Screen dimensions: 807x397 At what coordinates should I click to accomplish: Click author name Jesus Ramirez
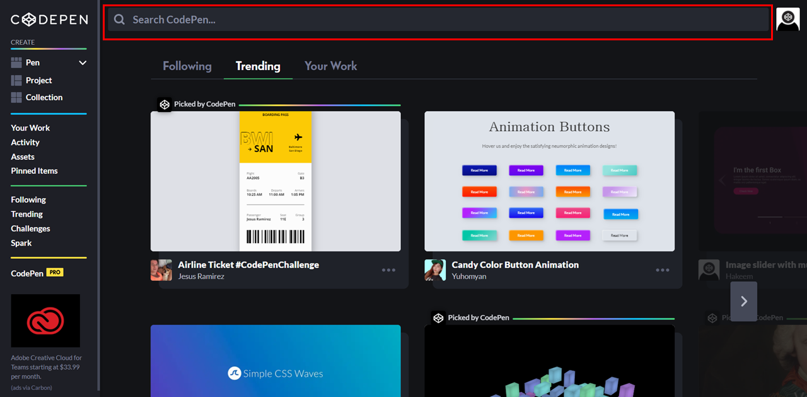(x=201, y=277)
